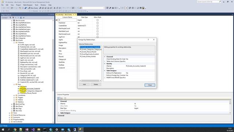Screen dimensions: 234x132
Task: Click Categorized sort icon in Column Properties
Action: (58, 98)
